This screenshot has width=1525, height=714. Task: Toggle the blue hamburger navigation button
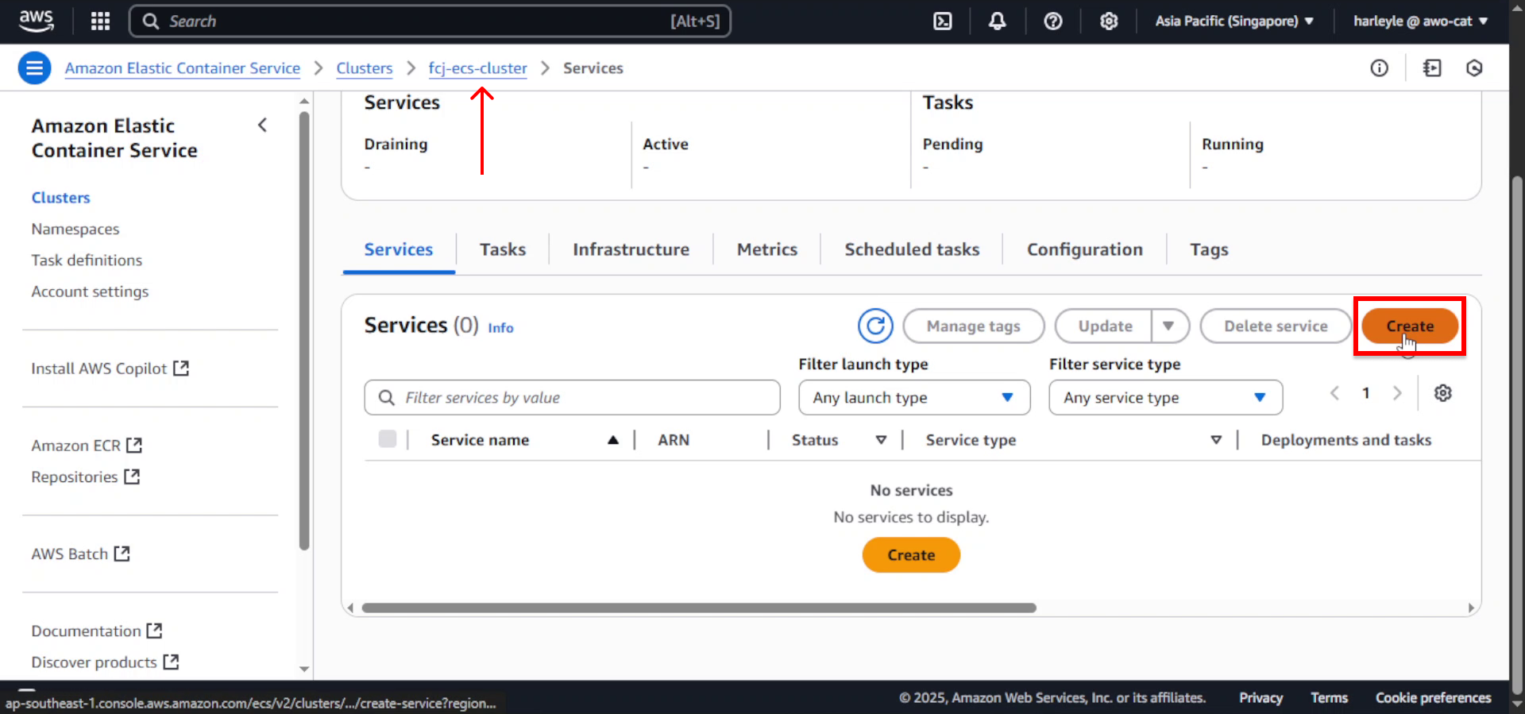[34, 68]
